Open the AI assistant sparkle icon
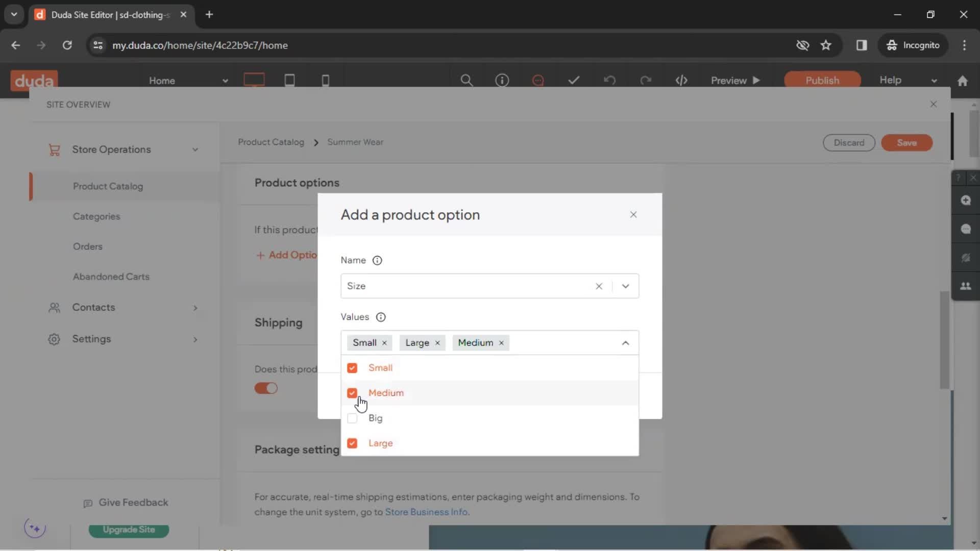Viewport: 980px width, 551px height. click(35, 528)
